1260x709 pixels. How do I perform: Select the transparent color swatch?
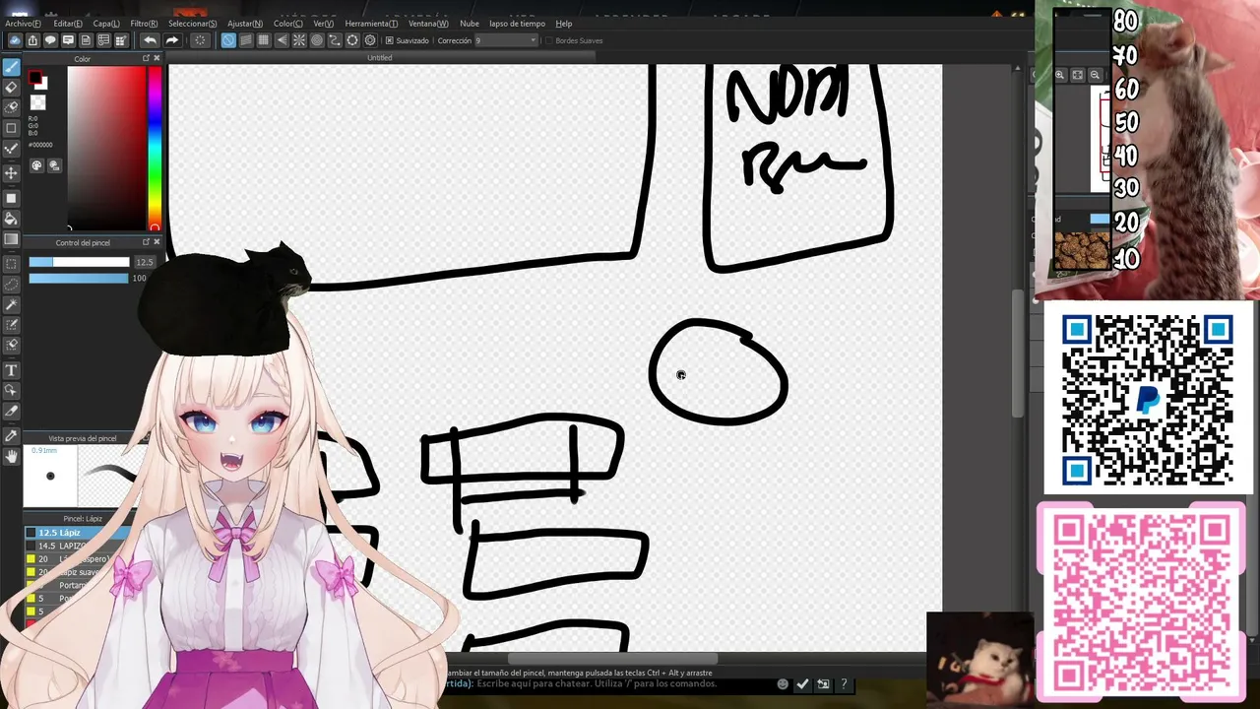coord(38,102)
